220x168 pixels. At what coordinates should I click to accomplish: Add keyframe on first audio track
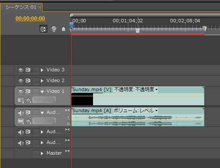44,121
